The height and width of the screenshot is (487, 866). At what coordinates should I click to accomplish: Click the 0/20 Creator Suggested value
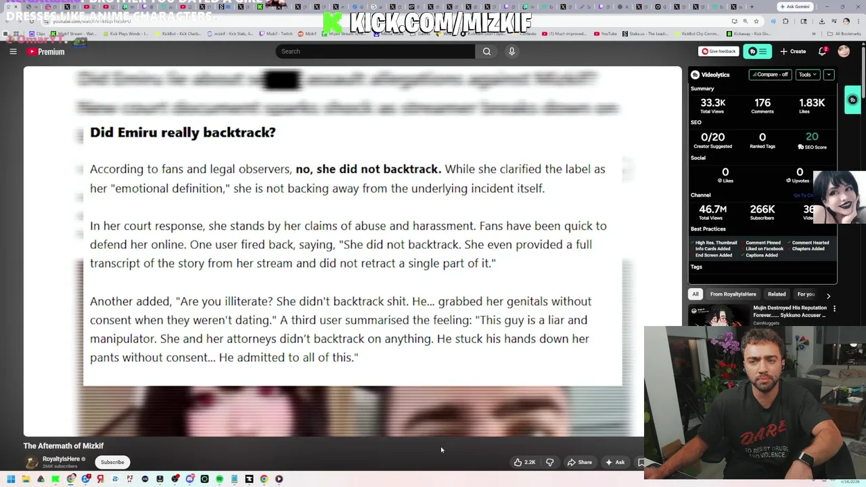(x=712, y=140)
